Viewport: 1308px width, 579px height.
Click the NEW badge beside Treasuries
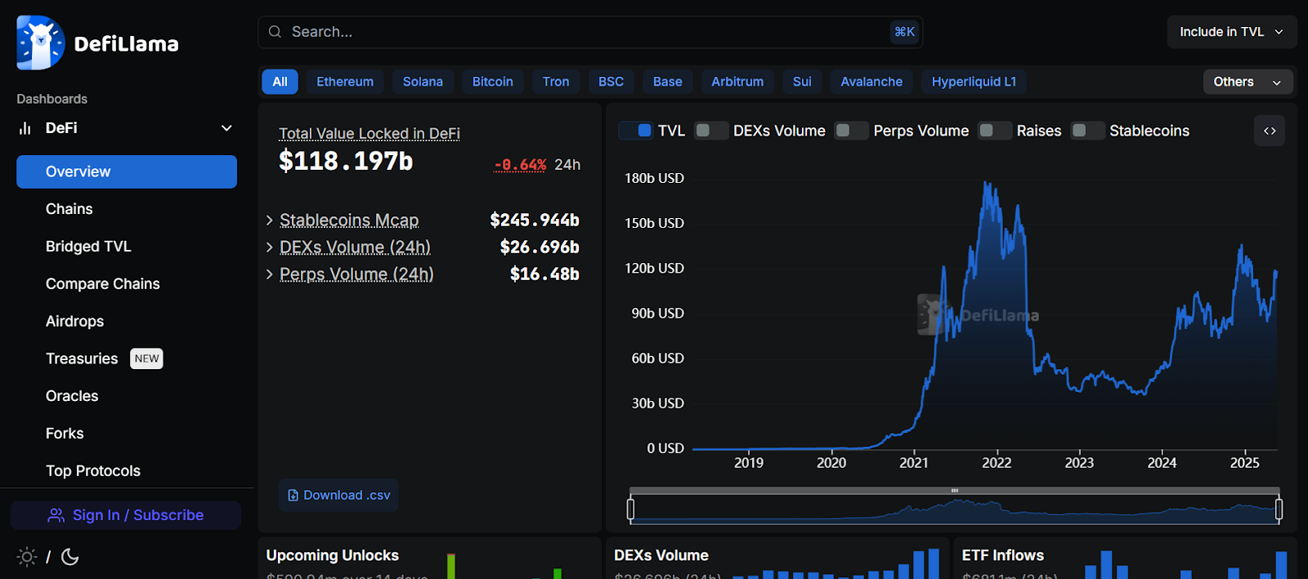[x=147, y=359]
